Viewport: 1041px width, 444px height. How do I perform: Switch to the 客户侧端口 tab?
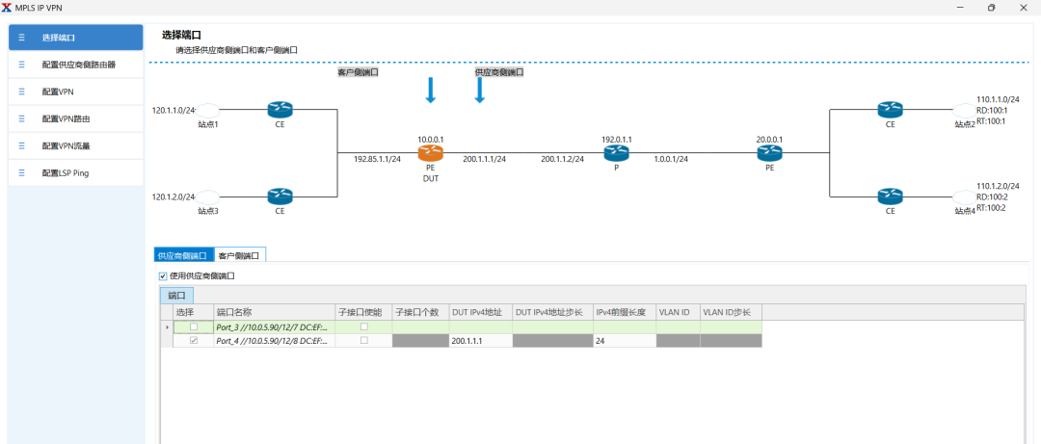pos(240,255)
